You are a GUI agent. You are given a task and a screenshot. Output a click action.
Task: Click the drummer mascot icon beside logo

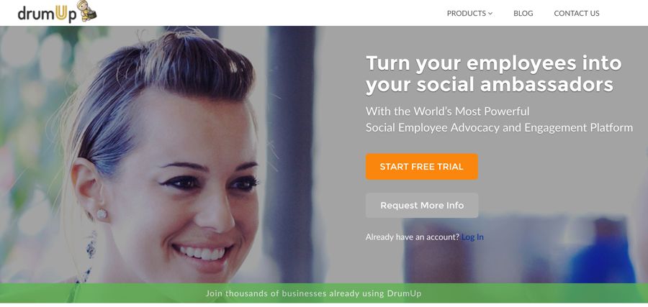click(87, 11)
